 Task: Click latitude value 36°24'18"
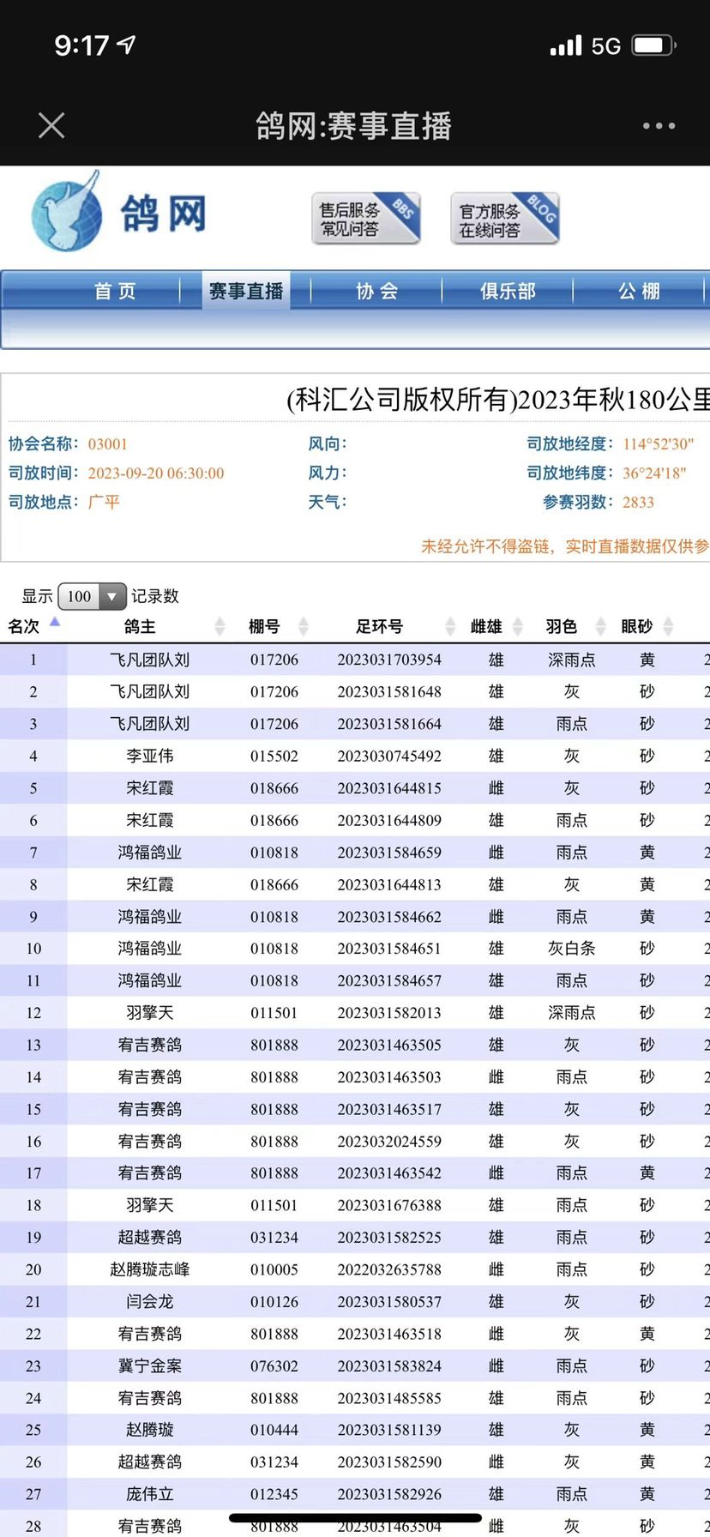tap(654, 473)
